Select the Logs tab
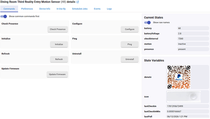This screenshot has height=119, width=210. [109, 9]
